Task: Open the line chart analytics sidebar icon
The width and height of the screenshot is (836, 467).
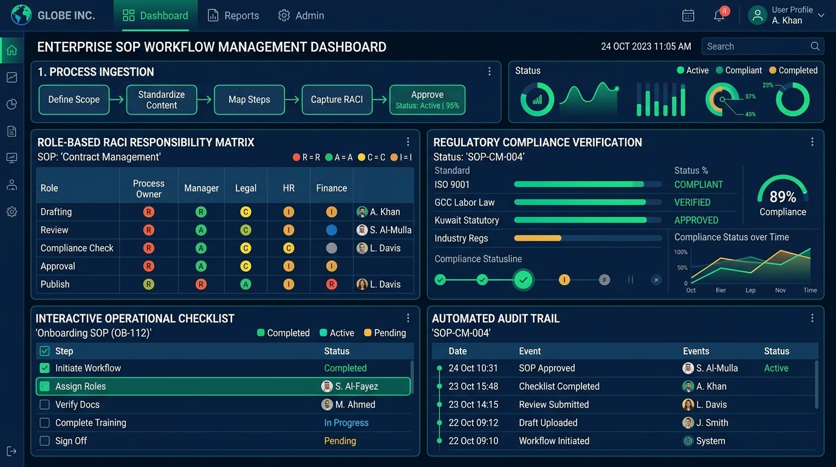Action: pyautogui.click(x=12, y=77)
